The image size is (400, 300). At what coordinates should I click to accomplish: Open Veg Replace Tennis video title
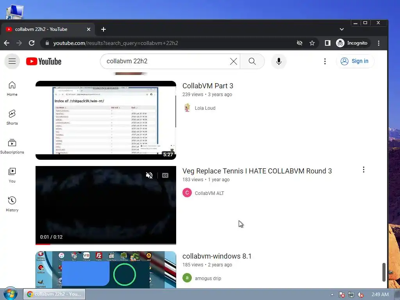(257, 171)
